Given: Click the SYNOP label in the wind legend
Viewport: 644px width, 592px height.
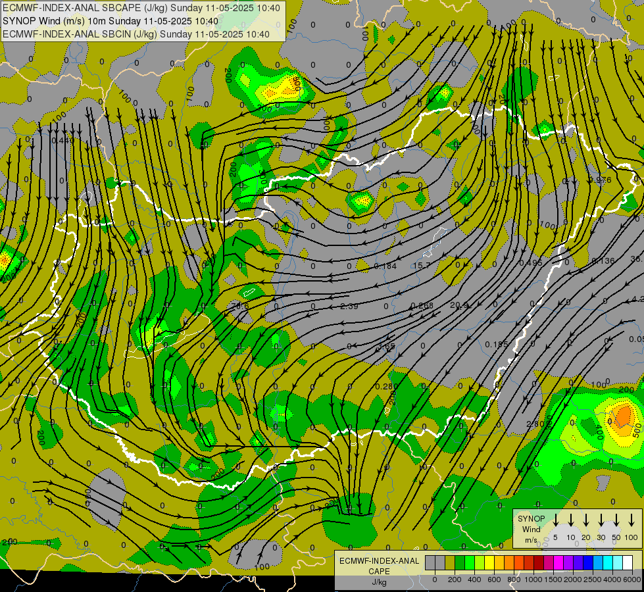Looking at the screenshot, I should coord(531,518).
